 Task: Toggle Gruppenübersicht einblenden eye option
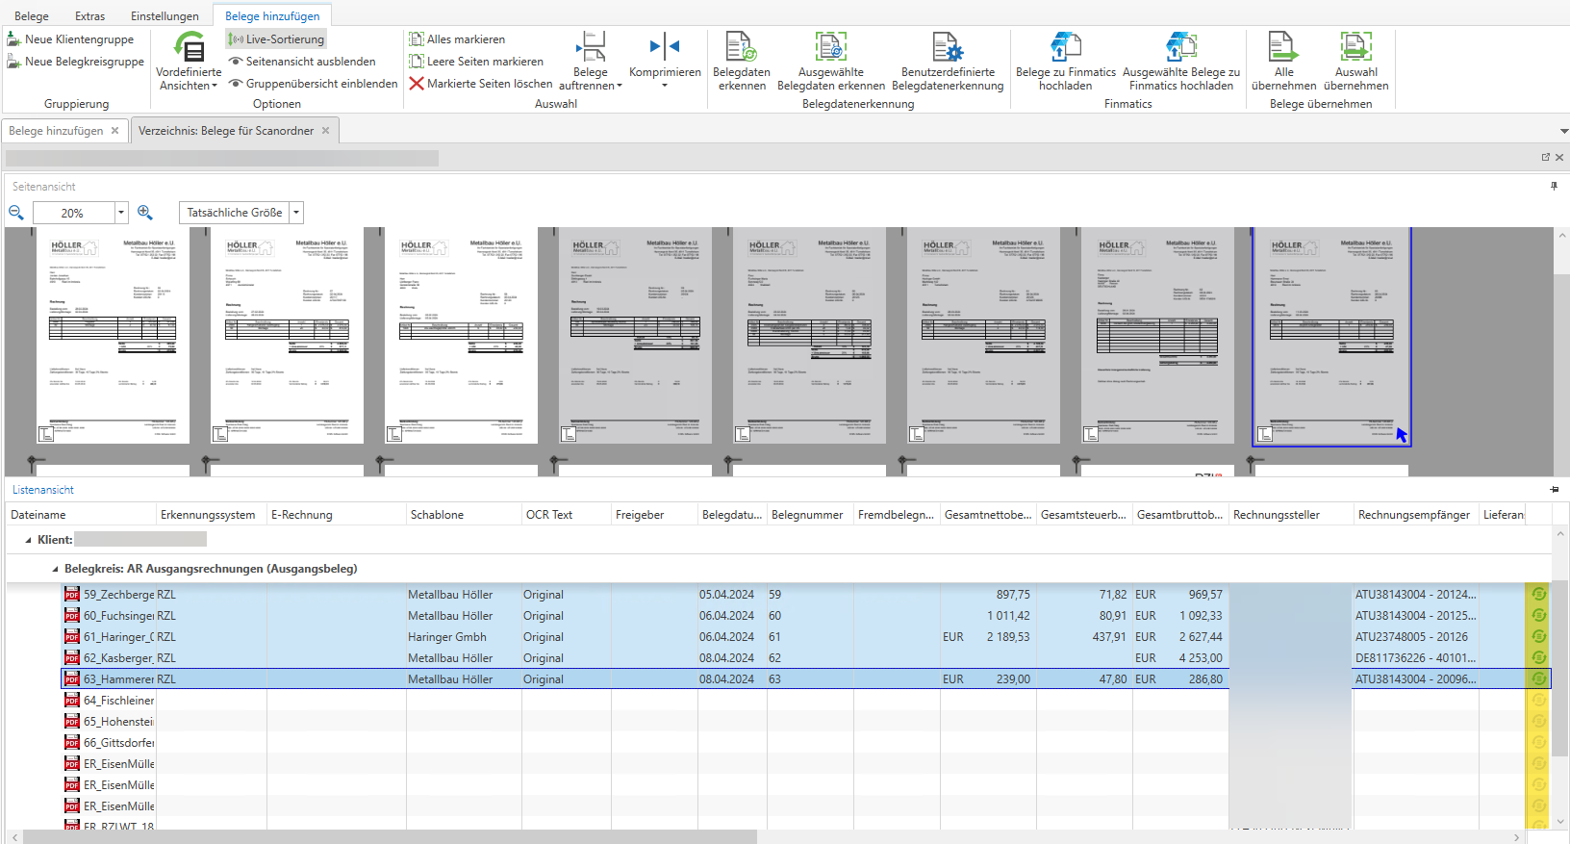coord(313,84)
